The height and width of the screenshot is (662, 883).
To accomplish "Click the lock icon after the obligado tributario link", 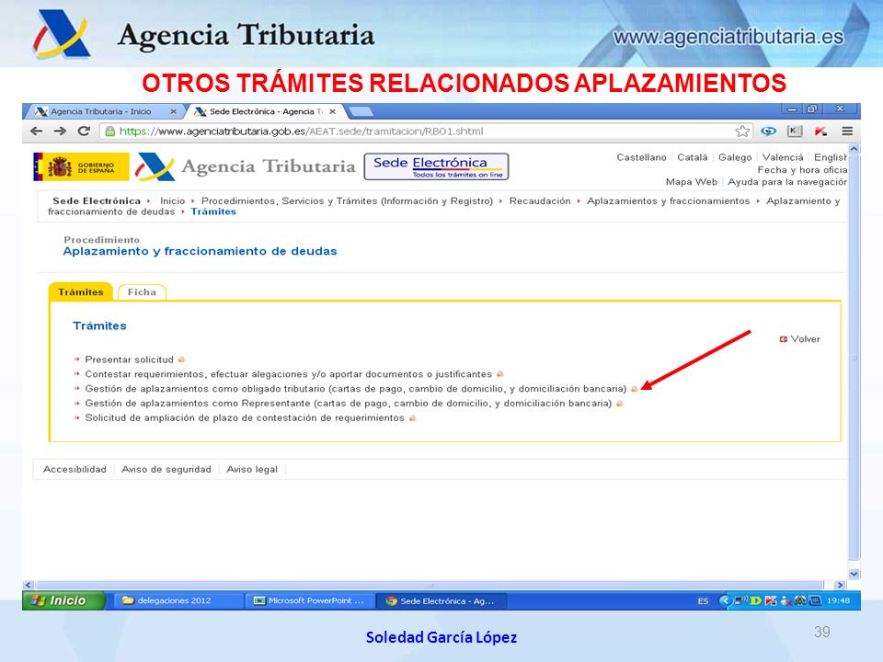I will (x=634, y=389).
